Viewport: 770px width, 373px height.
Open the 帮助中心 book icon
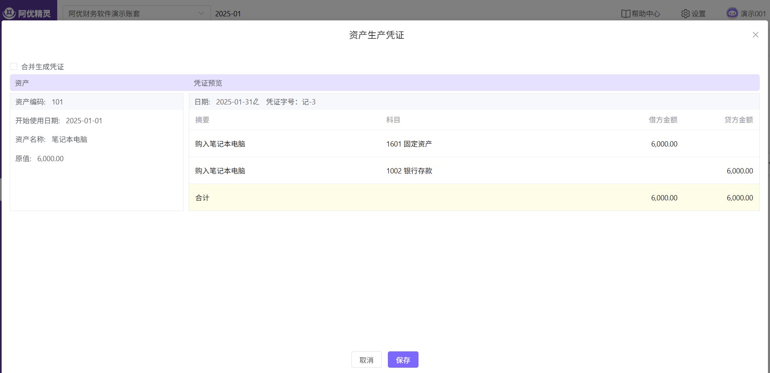(625, 13)
